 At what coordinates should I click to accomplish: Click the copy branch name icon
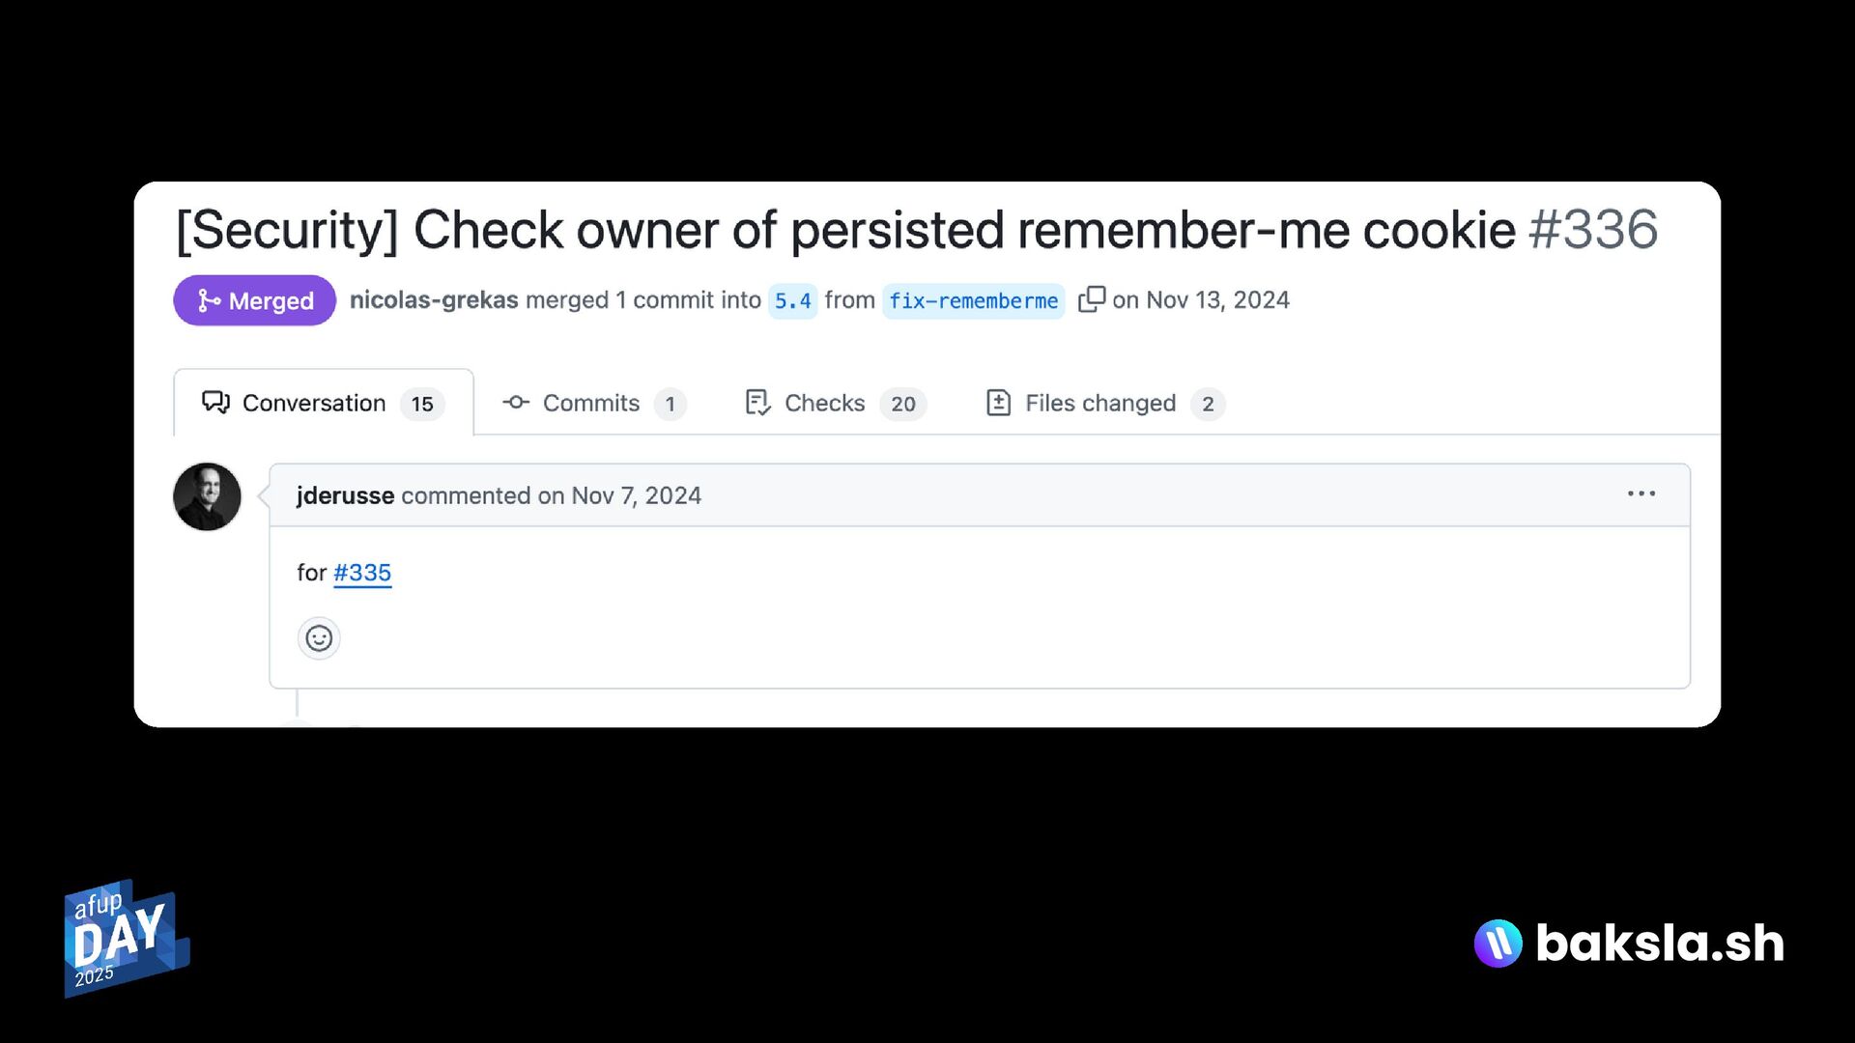1091,299
